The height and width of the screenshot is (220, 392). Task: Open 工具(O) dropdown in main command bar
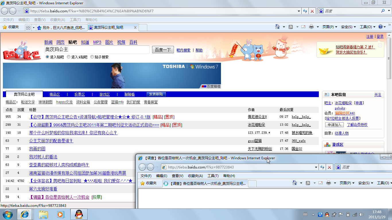click(x=367, y=27)
